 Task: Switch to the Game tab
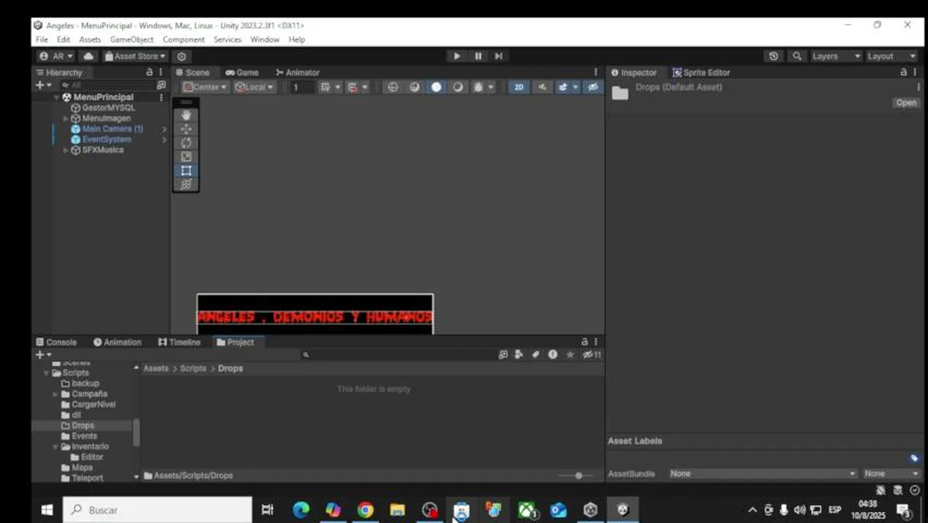click(x=242, y=73)
